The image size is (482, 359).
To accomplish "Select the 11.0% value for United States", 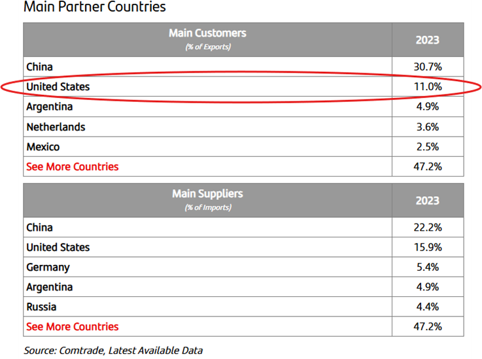I will pyautogui.click(x=427, y=87).
